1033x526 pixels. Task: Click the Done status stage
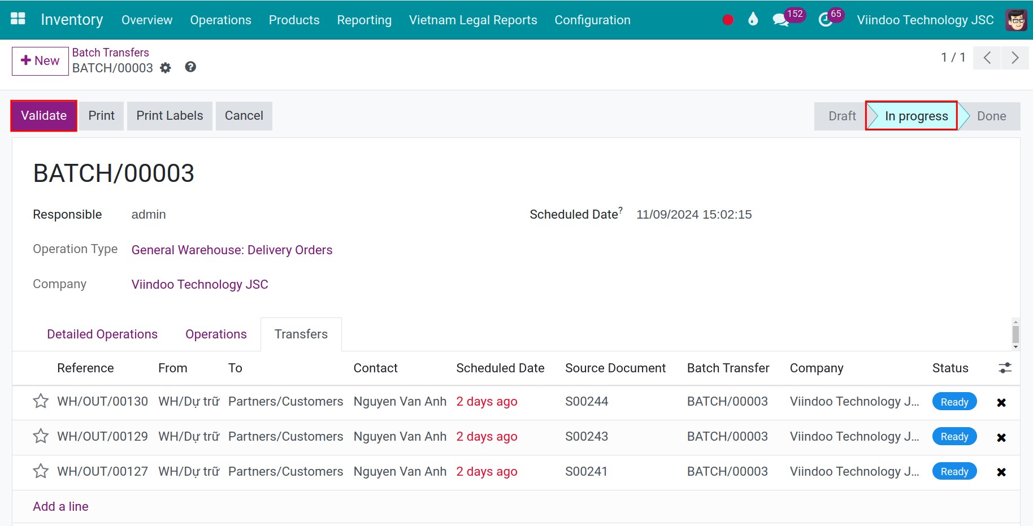point(991,116)
